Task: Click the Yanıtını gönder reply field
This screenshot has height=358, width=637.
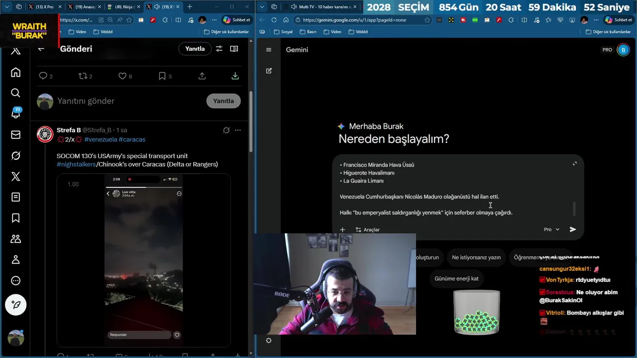Action: pyautogui.click(x=129, y=101)
